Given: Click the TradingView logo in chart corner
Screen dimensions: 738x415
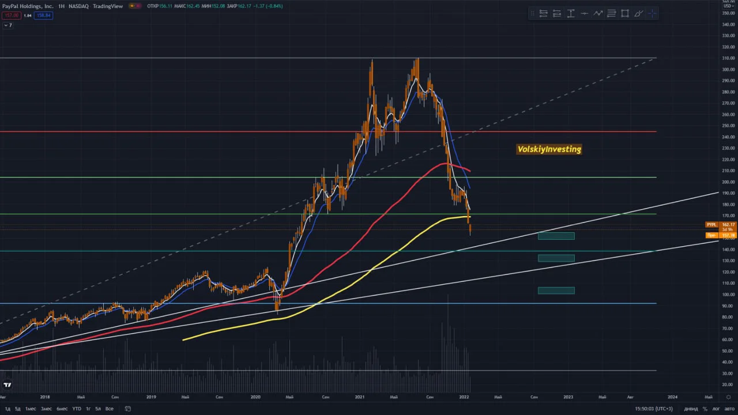Looking at the screenshot, I should 7,385.
